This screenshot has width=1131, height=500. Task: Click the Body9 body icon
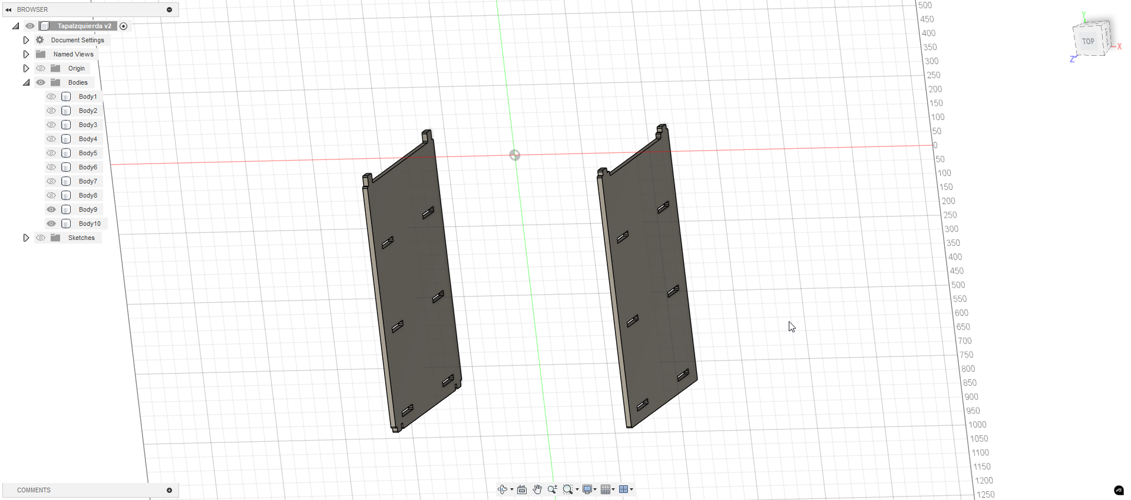66,209
